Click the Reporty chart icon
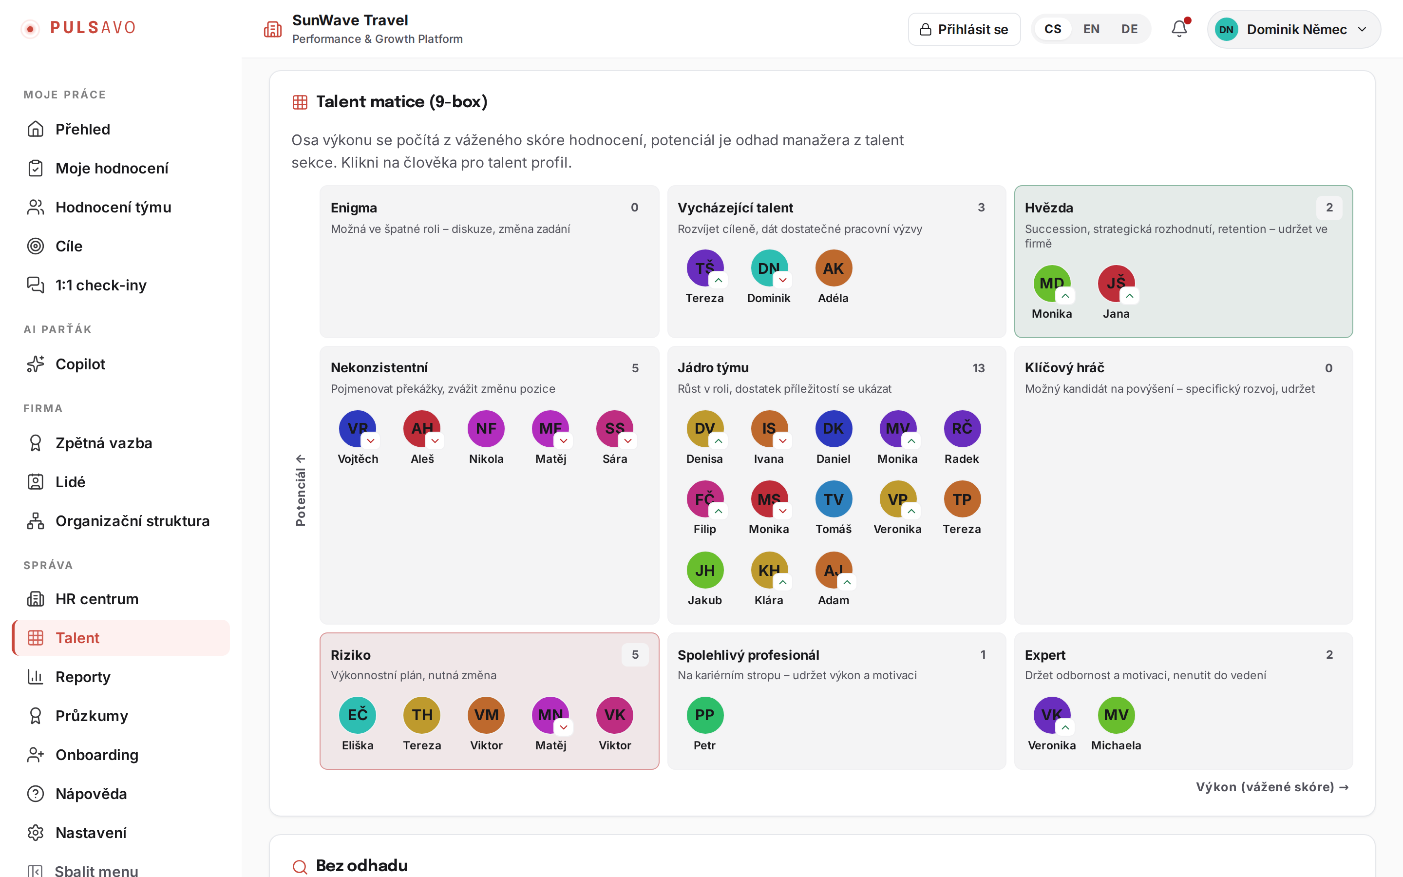This screenshot has height=877, width=1403. (36, 676)
